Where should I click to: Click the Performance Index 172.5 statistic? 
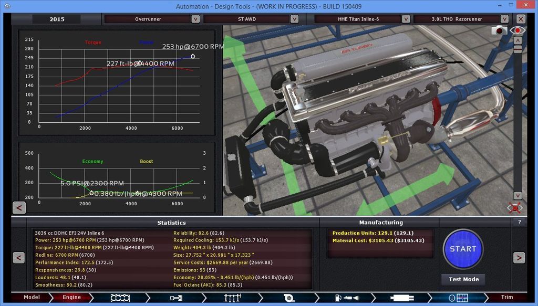coord(74,262)
